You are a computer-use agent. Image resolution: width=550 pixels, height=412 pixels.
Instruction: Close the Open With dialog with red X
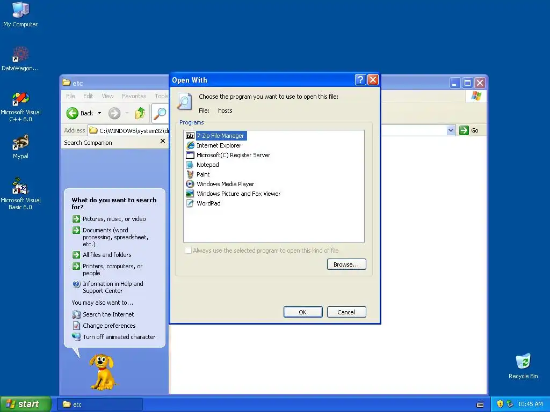tap(373, 80)
